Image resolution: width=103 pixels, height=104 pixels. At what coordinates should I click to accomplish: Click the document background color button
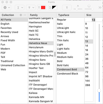53,7
